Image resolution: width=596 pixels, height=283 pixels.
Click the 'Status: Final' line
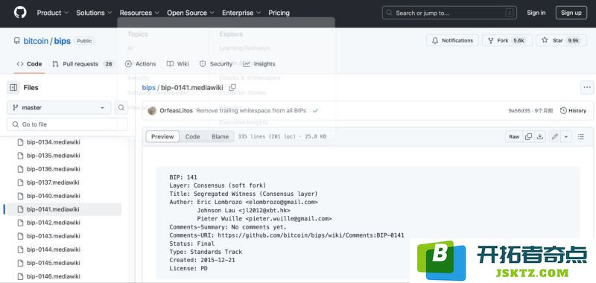click(192, 244)
